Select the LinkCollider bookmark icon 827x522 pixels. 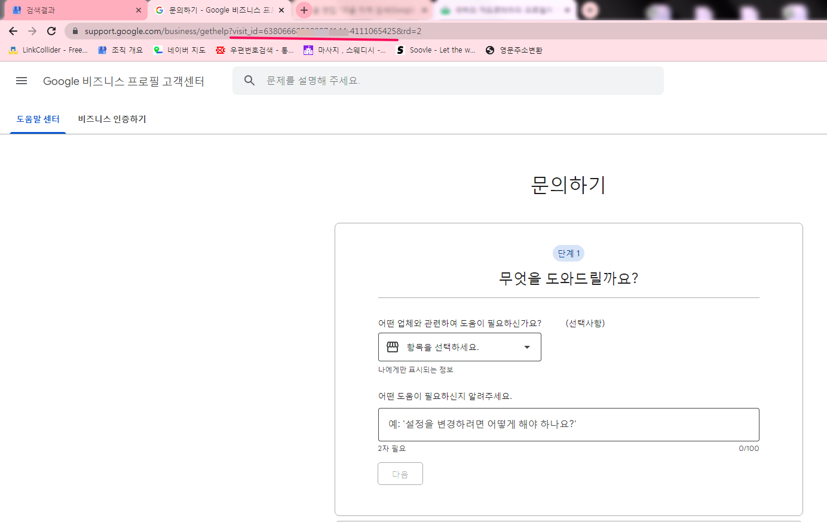13,50
